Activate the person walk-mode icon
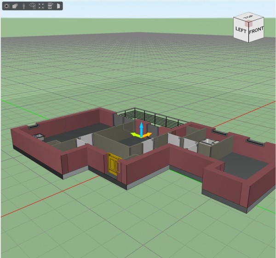This screenshot has height=258, width=276. [x=24, y=6]
